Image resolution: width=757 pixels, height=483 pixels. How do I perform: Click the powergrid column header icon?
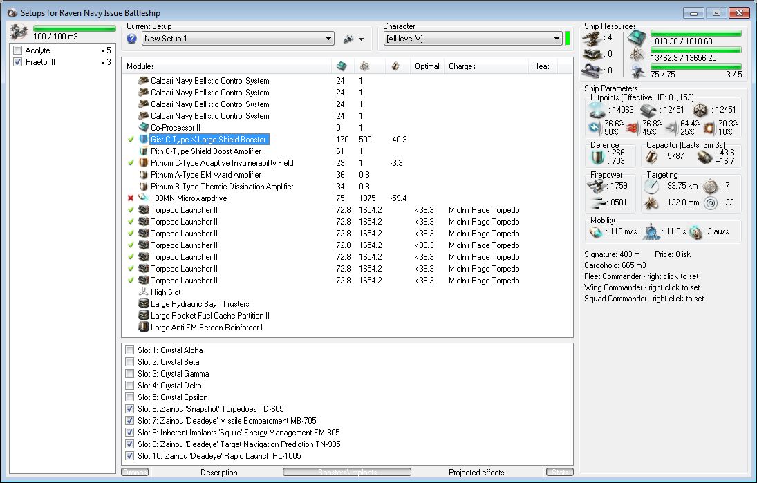(365, 66)
